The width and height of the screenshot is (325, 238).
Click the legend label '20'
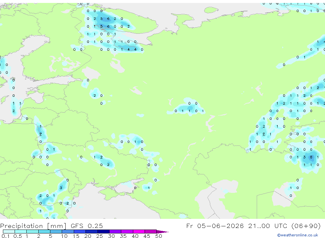click(88, 236)
